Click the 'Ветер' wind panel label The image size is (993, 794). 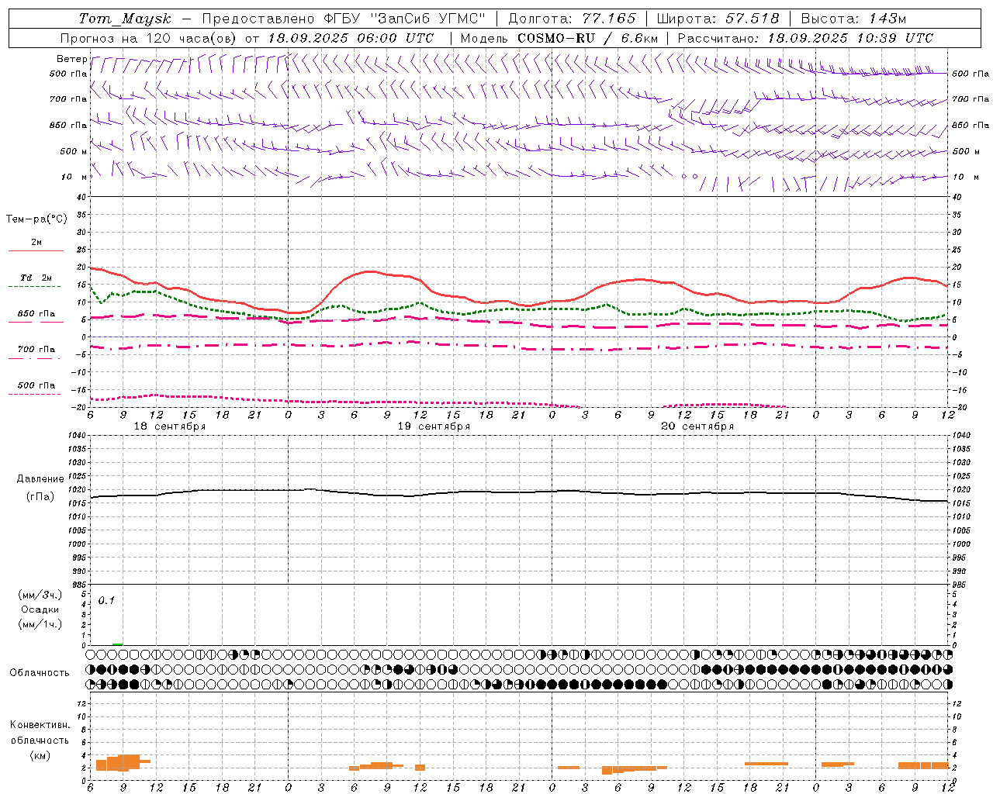point(72,59)
